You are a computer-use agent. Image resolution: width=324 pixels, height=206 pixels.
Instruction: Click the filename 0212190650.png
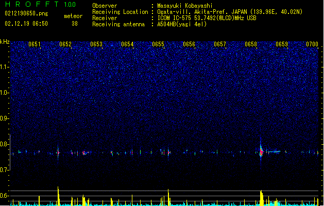26,13
